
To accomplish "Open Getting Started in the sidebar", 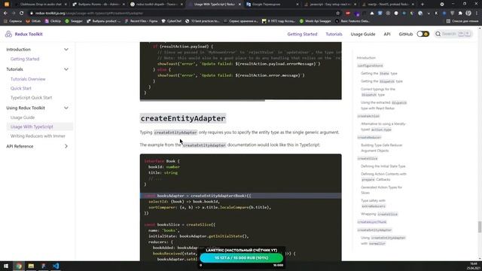I will tap(25, 59).
